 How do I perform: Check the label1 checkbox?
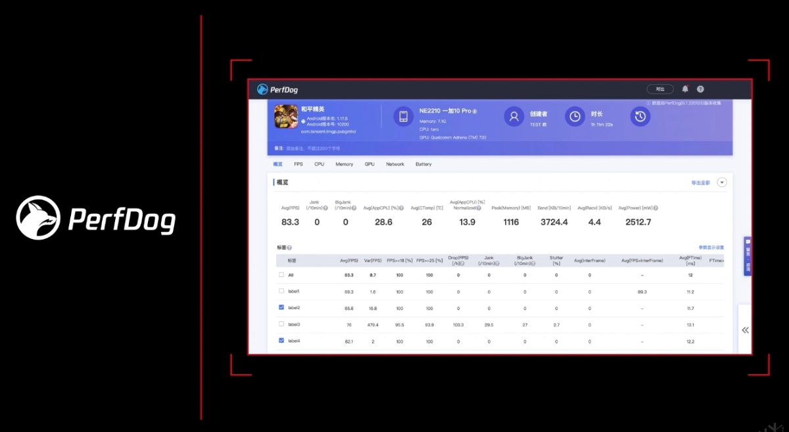[281, 291]
